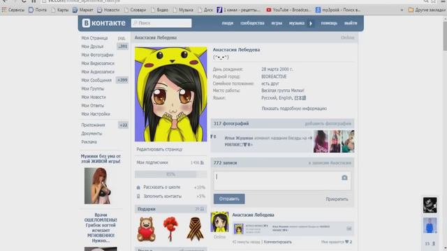
Task: Click the Заполнить контакты phone icon
Action: [x=138, y=197]
